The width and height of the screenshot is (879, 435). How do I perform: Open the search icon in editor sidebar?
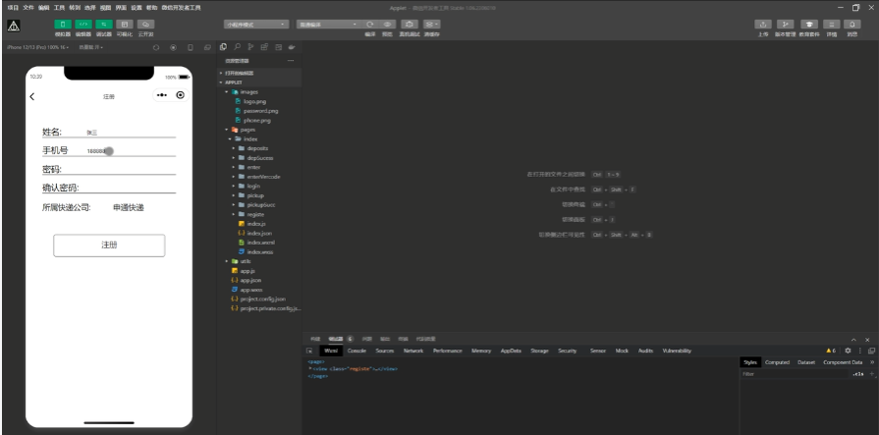coord(235,46)
